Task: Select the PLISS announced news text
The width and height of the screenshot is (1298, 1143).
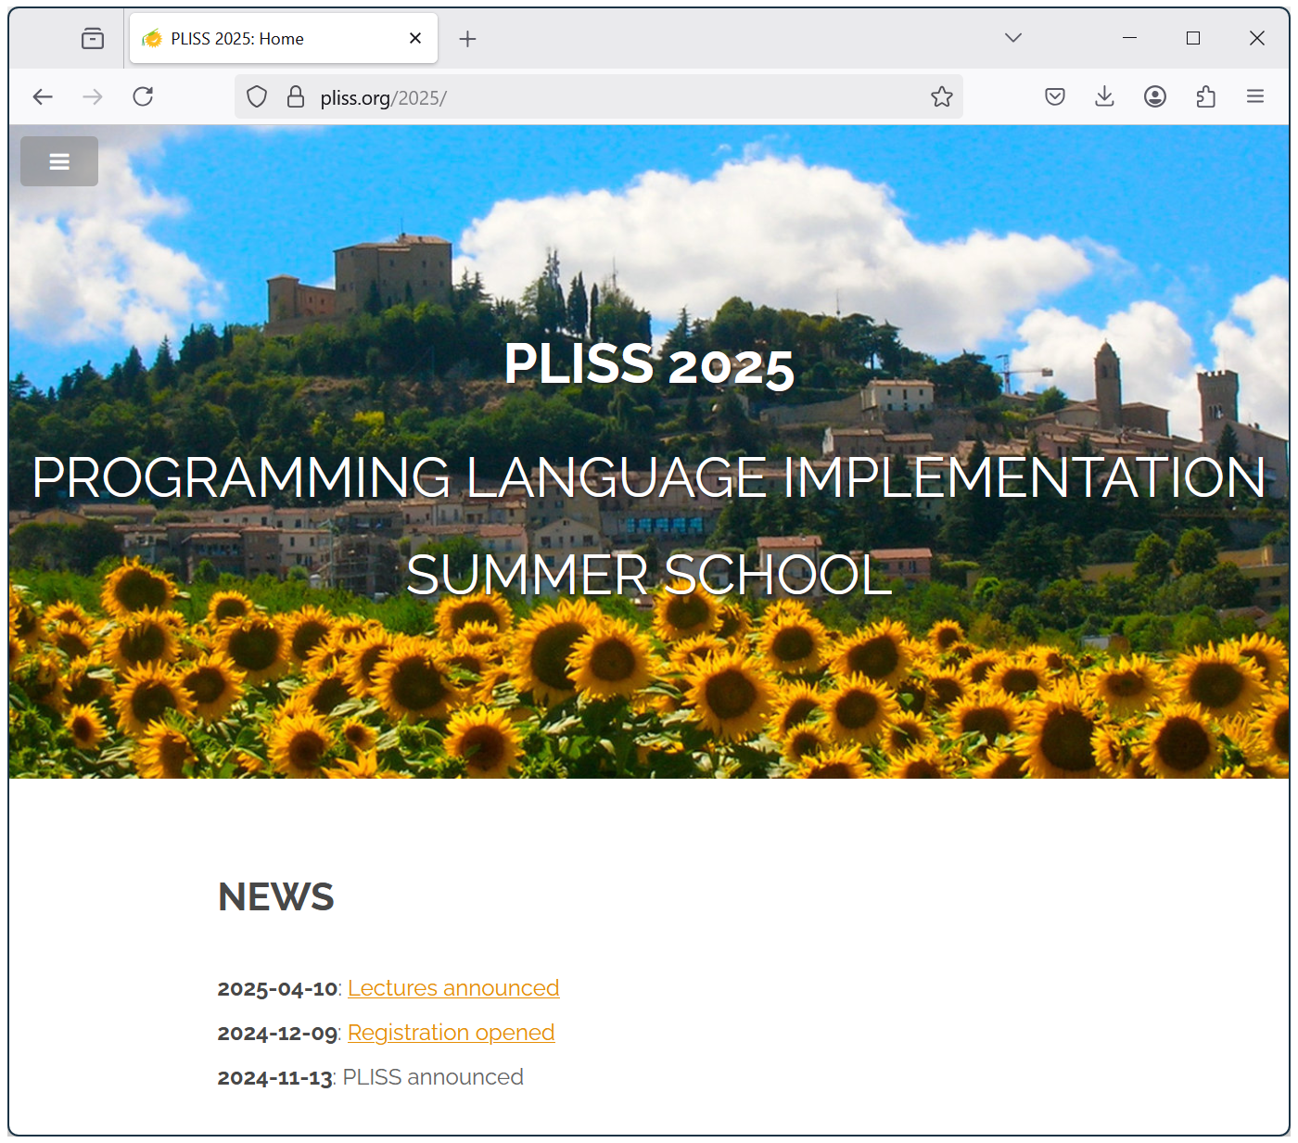Action: coord(433,1077)
